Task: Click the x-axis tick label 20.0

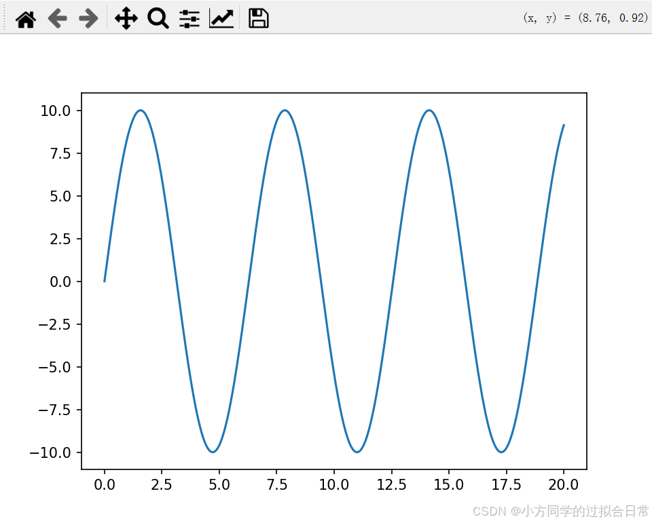Action: [x=563, y=484]
